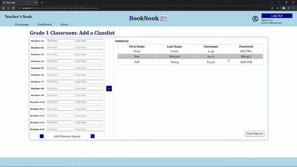The width and height of the screenshot is (297, 167).
Task: Open a new browser tab with the plus icon
Action: click(x=42, y=3)
